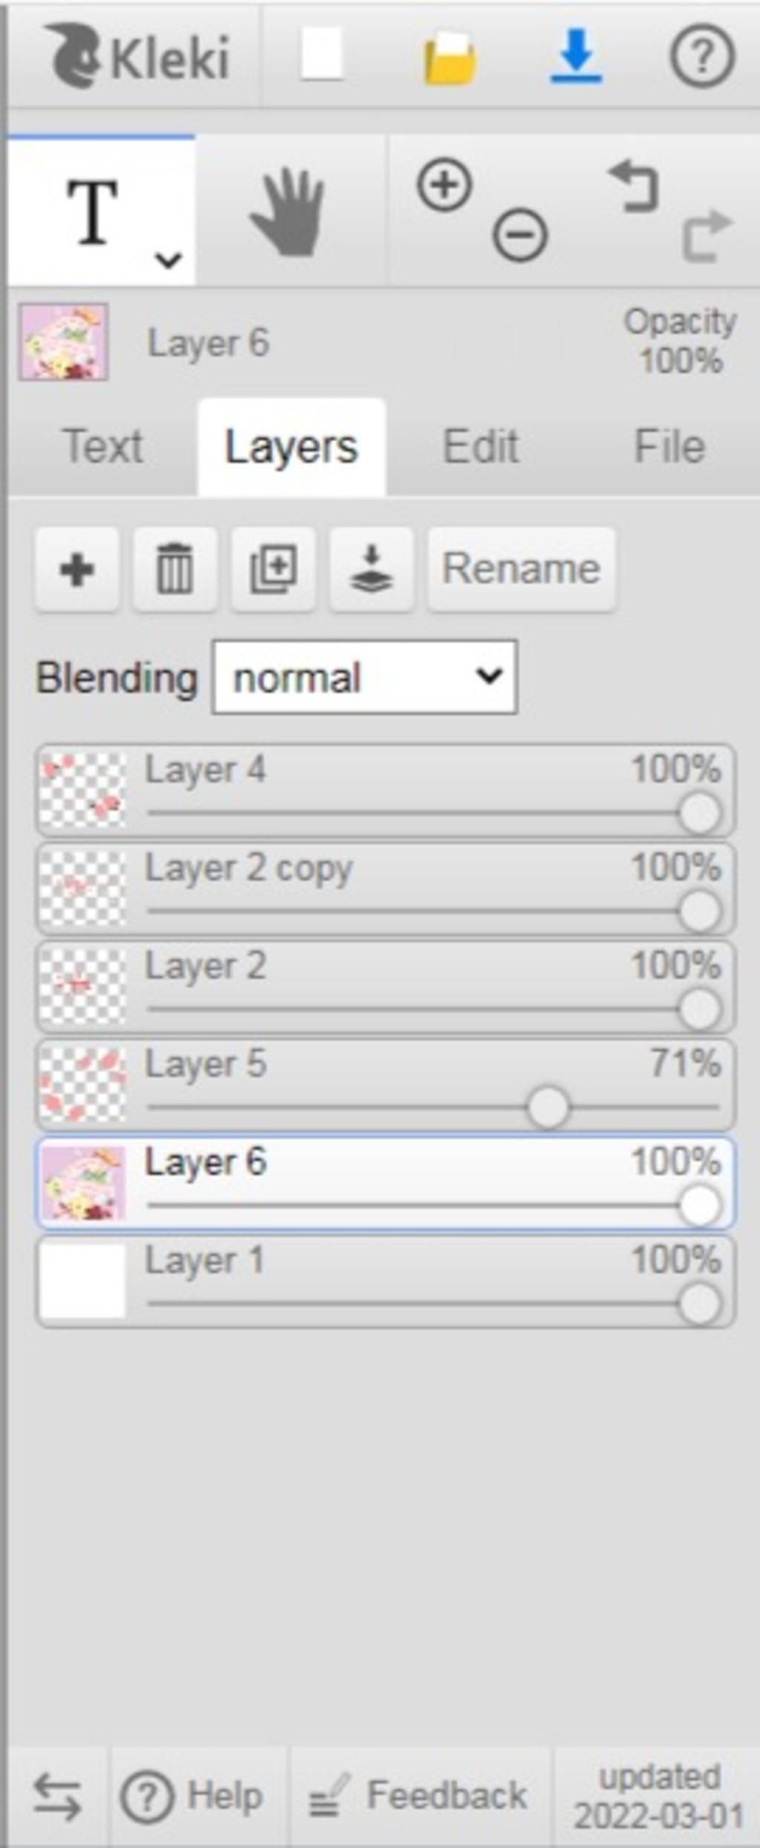The height and width of the screenshot is (1848, 760).
Task: Open the Blending mode dropdown
Action: click(365, 678)
